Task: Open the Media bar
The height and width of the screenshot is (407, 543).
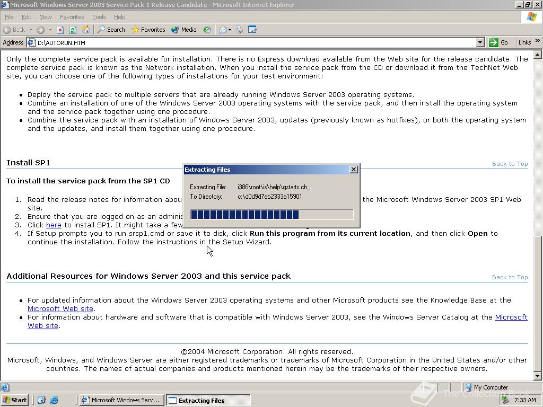Action: coord(184,30)
